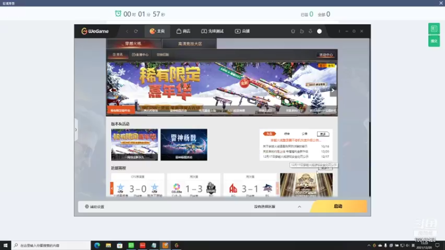The image size is (445, 250).
Task: Click the exam timer clock icon
Action: 118,13
